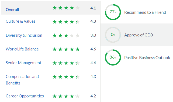Click the Work/Life Balance star rating

coord(66,49)
